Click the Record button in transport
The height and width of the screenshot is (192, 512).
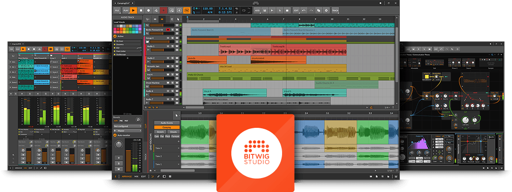click(148, 10)
